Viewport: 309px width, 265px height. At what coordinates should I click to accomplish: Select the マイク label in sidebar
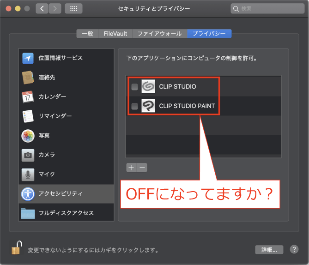pos(47,174)
